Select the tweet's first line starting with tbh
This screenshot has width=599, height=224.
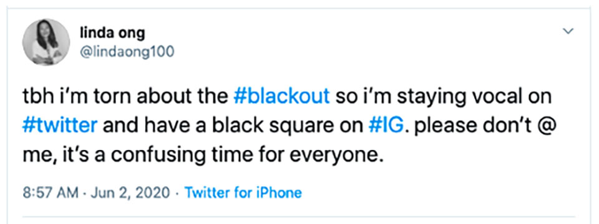tap(287, 97)
